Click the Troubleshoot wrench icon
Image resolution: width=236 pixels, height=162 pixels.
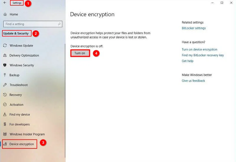click(5, 85)
